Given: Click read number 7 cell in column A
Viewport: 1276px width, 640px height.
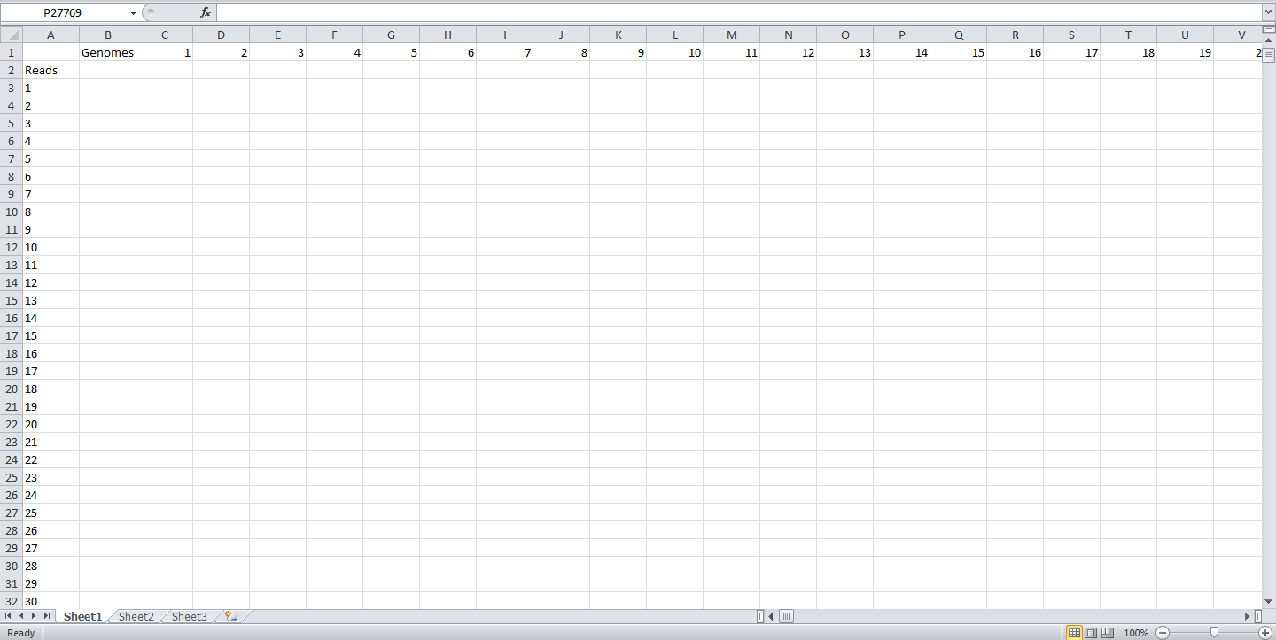Looking at the screenshot, I should [x=51, y=194].
